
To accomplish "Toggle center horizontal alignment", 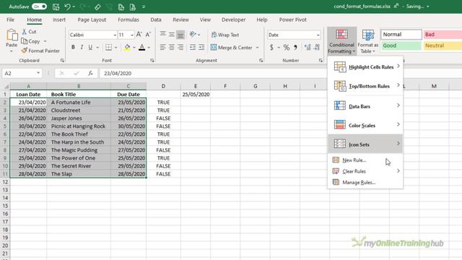I will click(172, 47).
